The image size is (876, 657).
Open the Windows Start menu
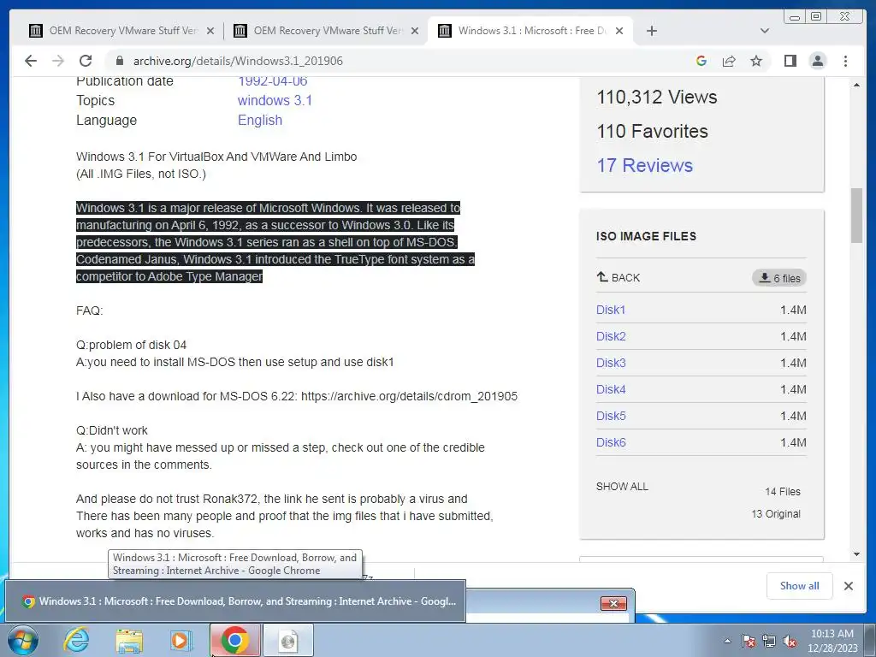click(x=23, y=640)
